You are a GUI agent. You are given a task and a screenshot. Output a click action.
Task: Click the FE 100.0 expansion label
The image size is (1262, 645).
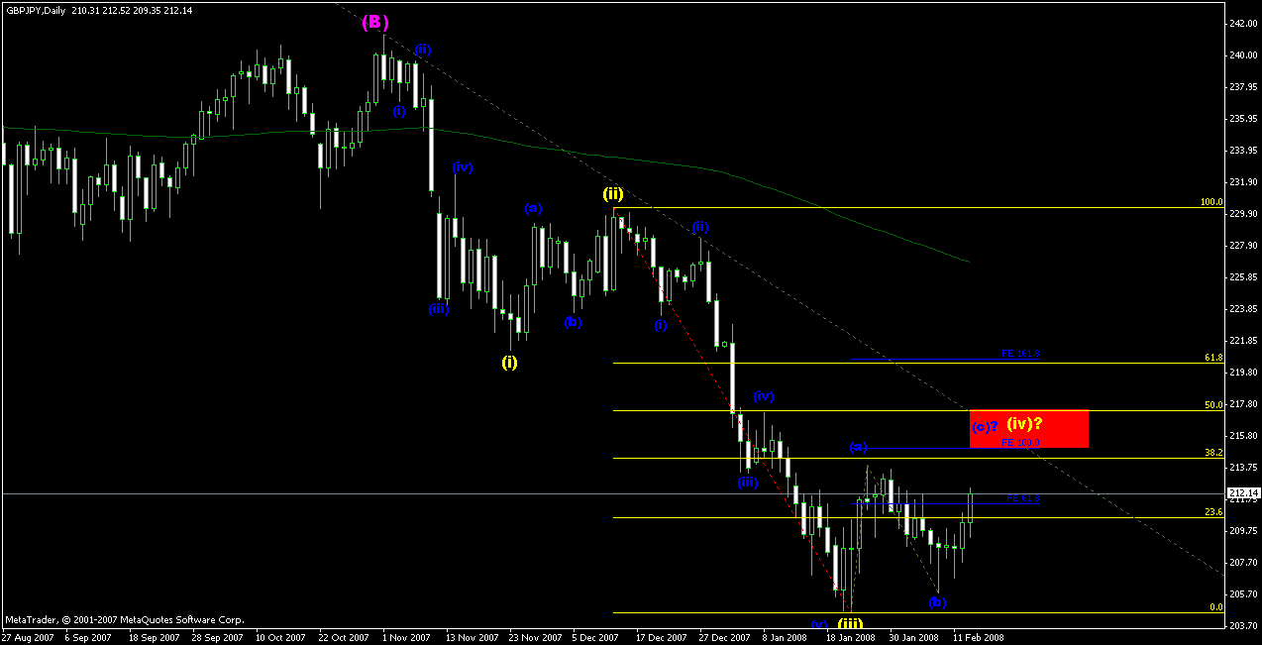pyautogui.click(x=1020, y=443)
